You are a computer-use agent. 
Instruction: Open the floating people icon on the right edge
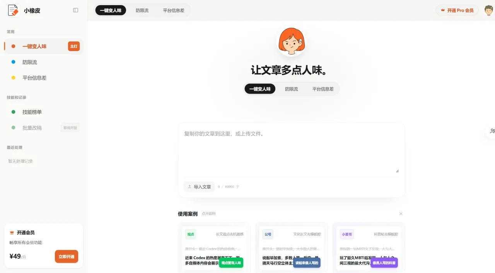(x=492, y=131)
